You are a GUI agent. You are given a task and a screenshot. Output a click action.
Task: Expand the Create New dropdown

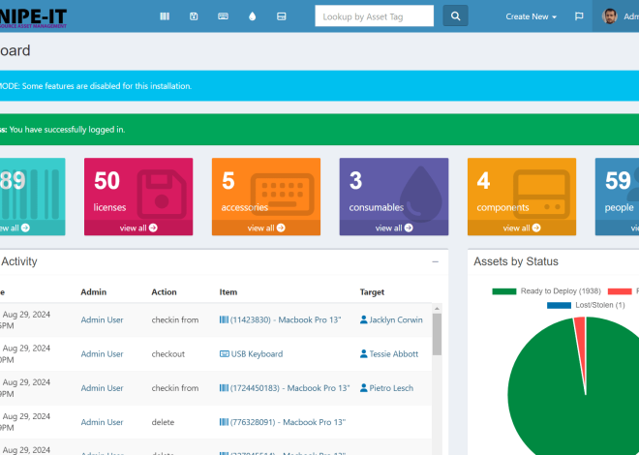(531, 16)
